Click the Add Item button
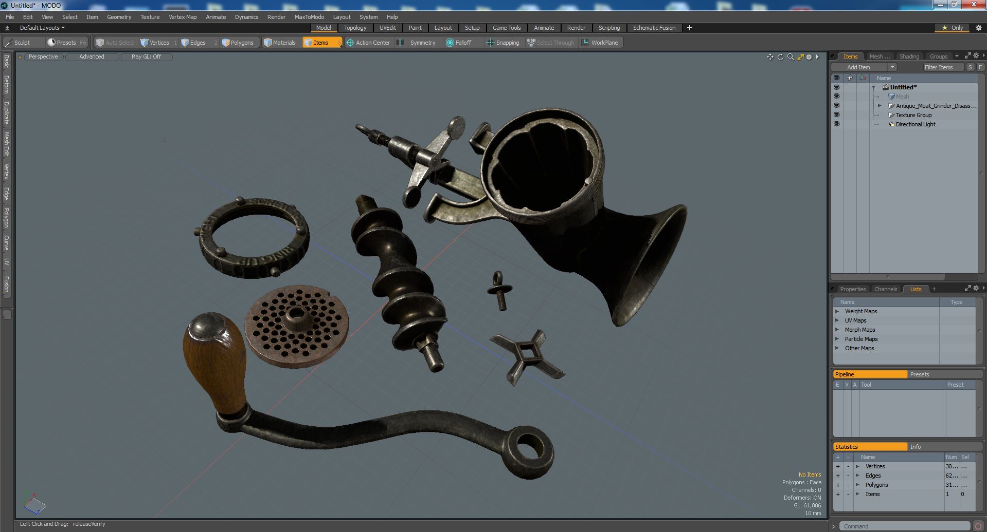 [858, 67]
